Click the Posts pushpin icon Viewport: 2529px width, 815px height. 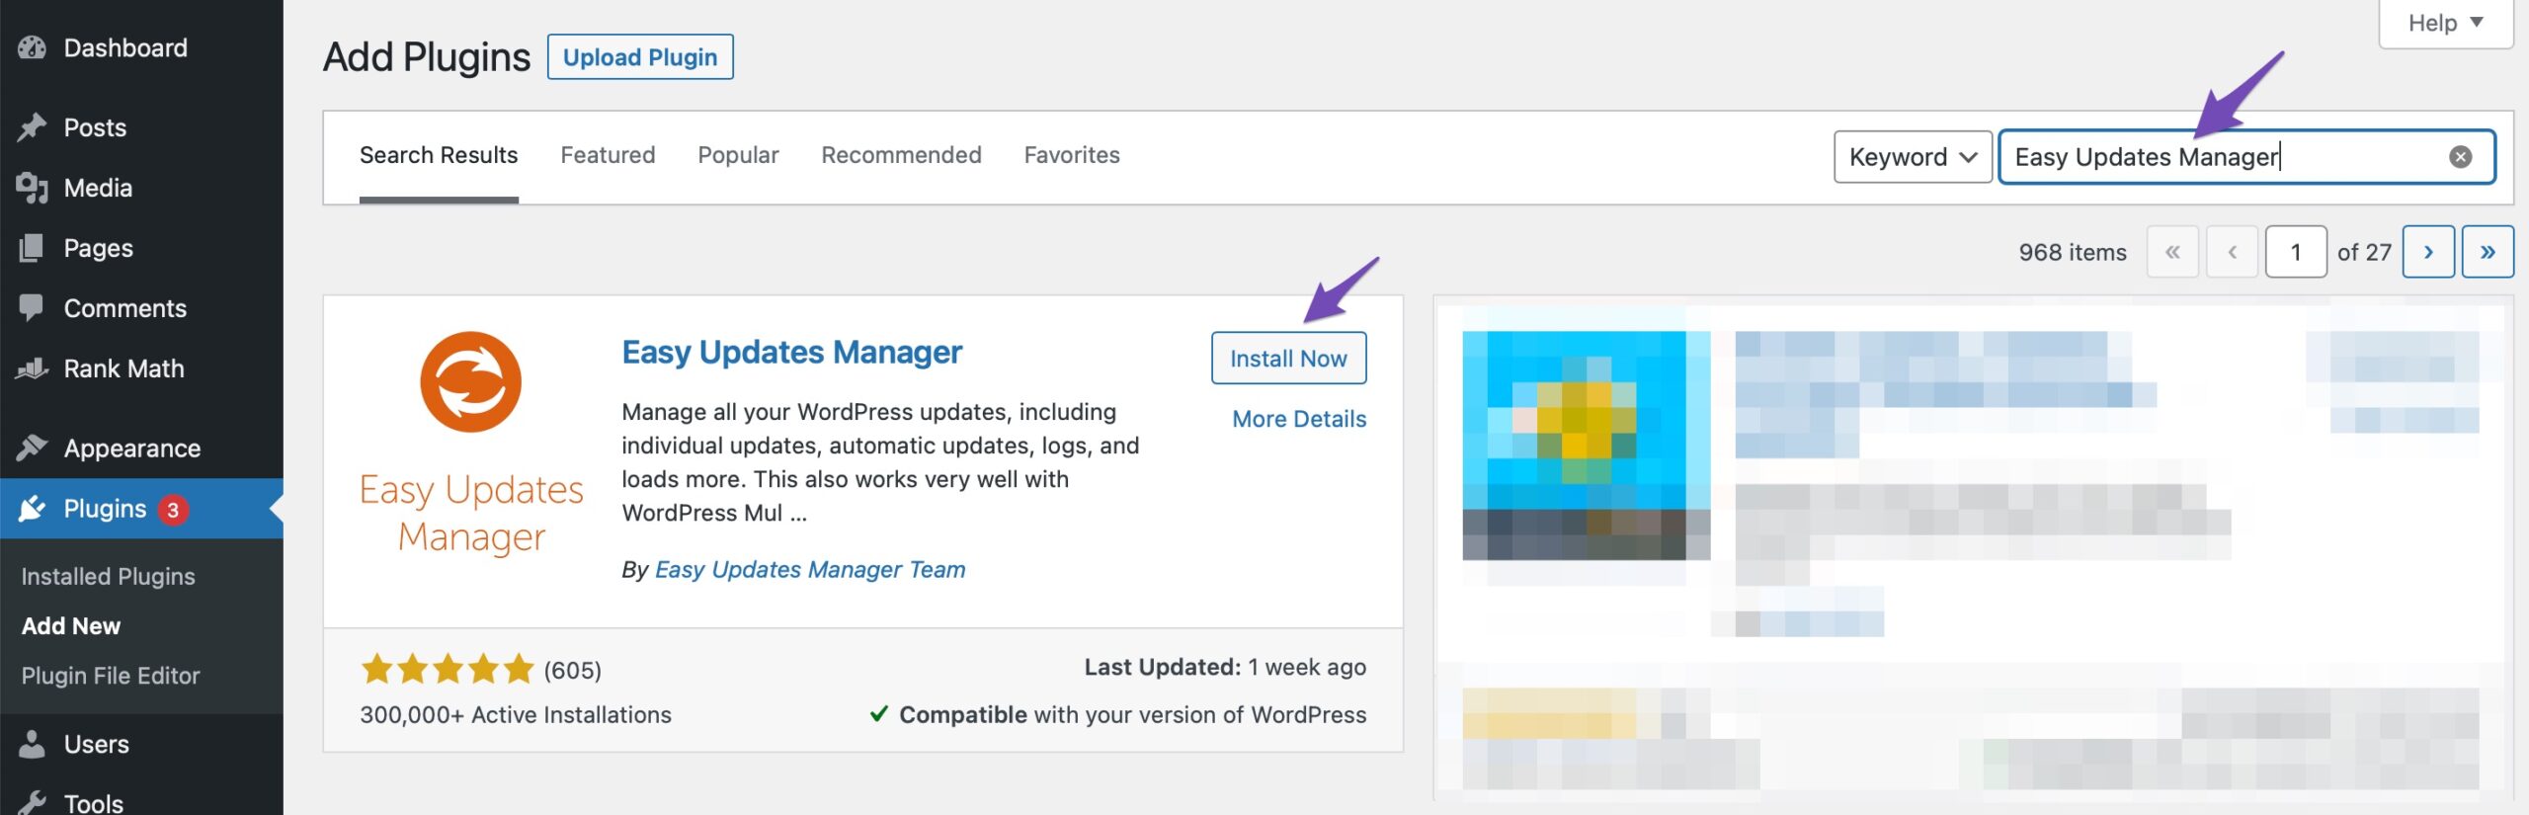click(33, 127)
